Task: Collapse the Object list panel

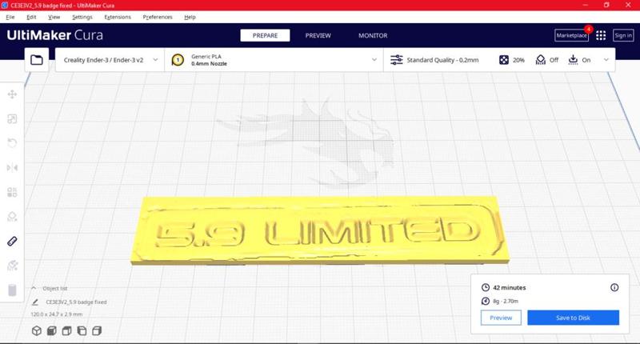Action: [34, 288]
